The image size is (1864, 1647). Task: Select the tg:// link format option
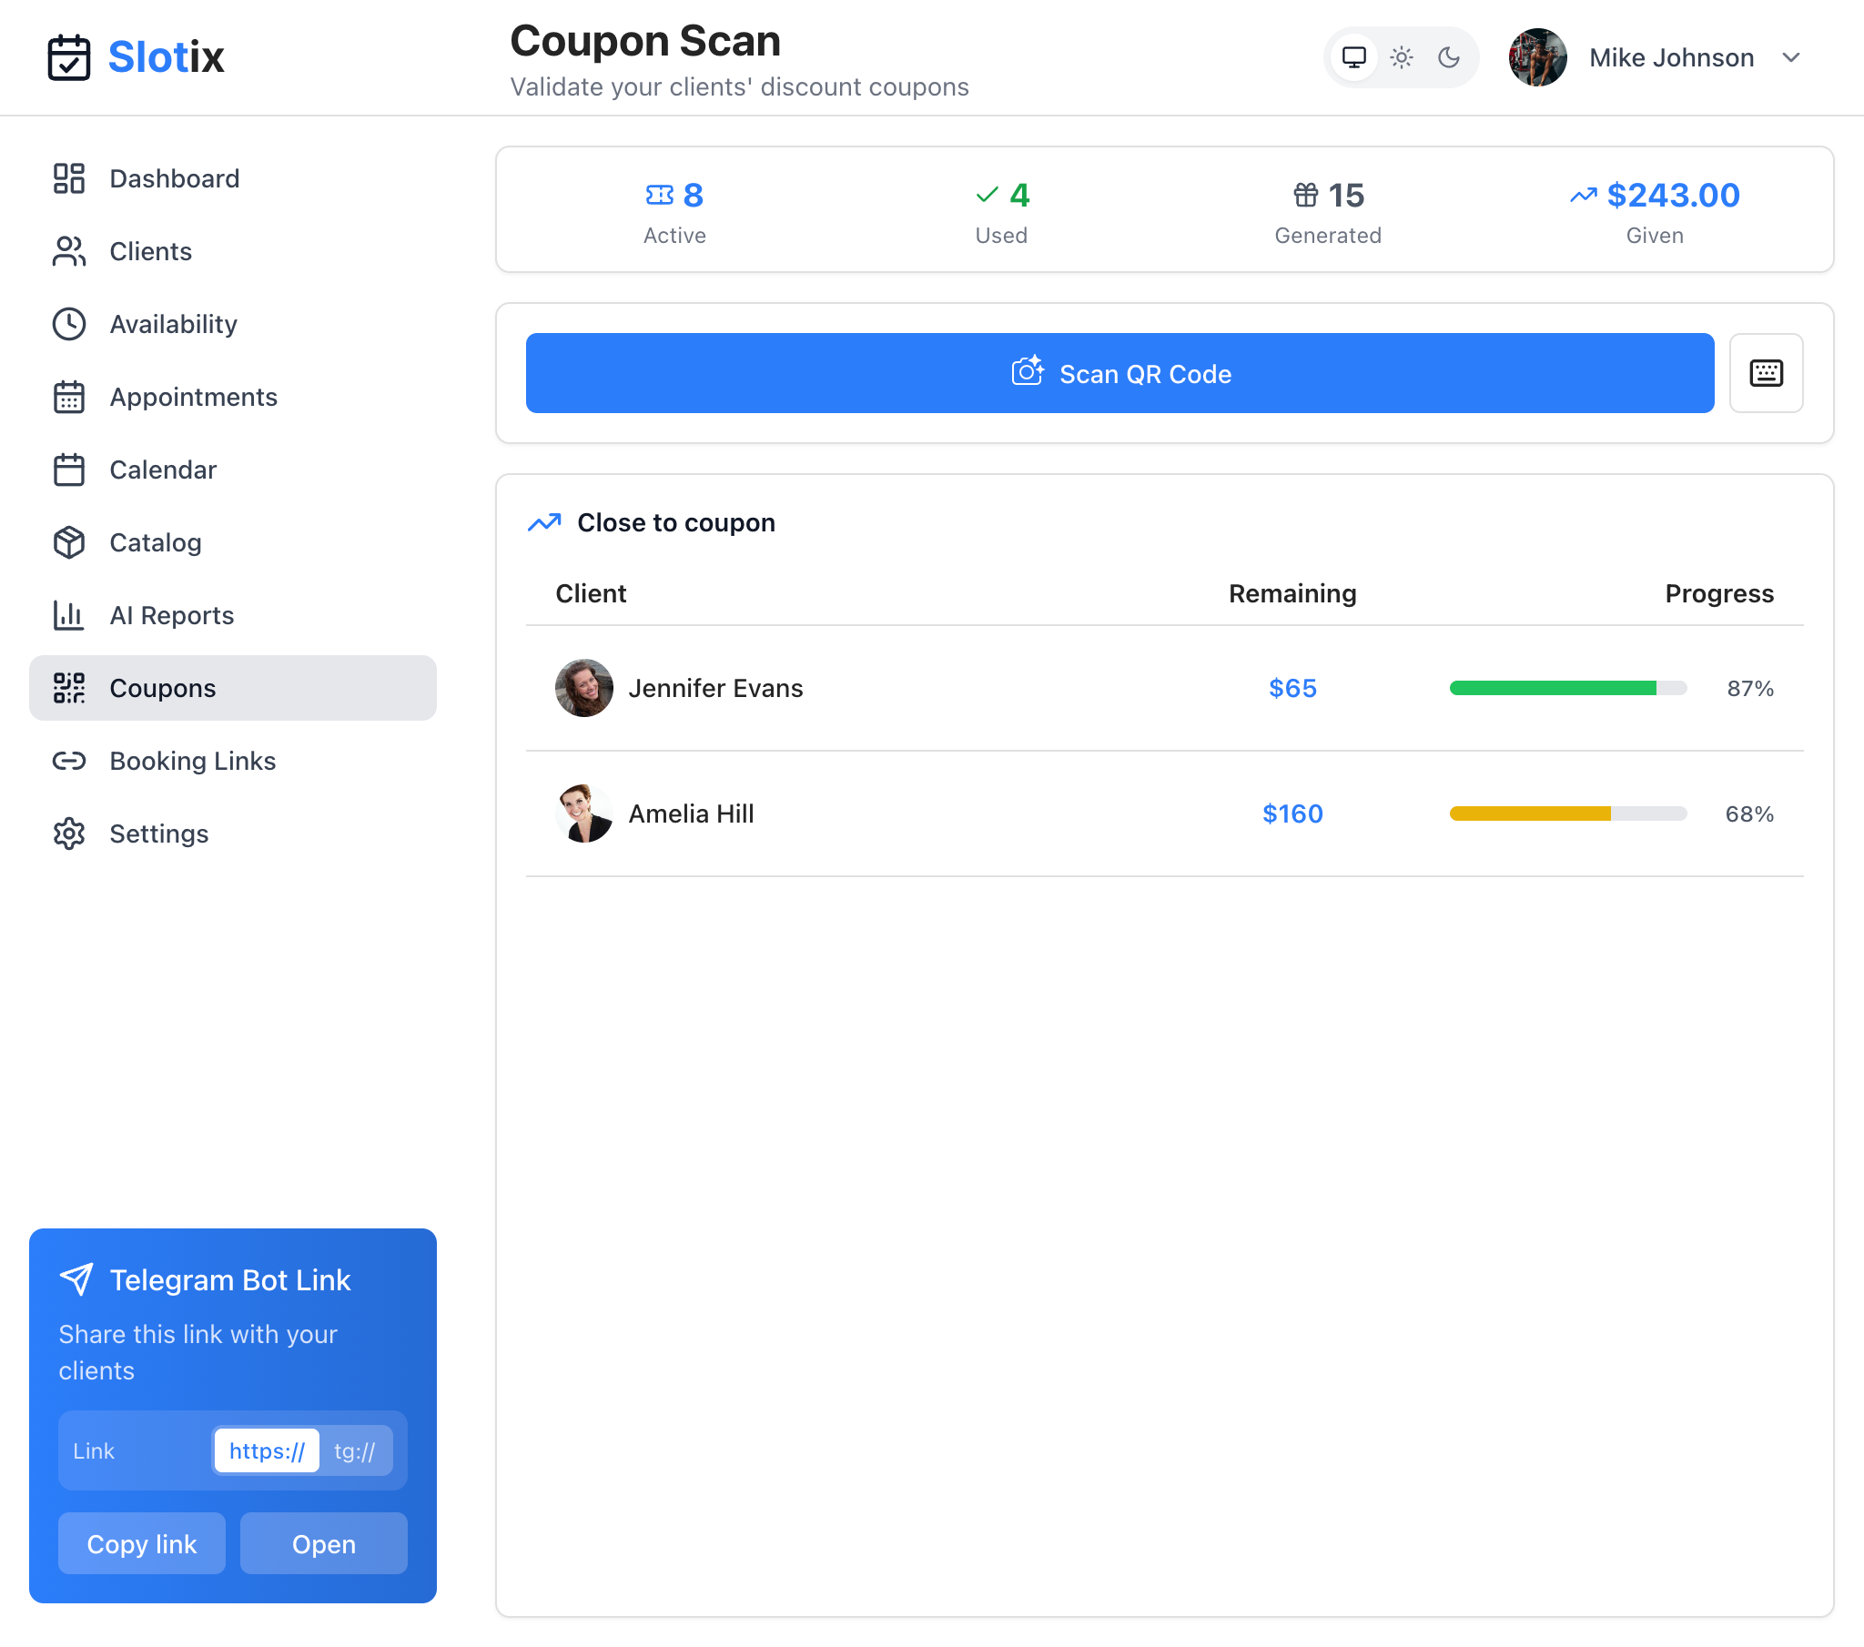coord(355,1450)
